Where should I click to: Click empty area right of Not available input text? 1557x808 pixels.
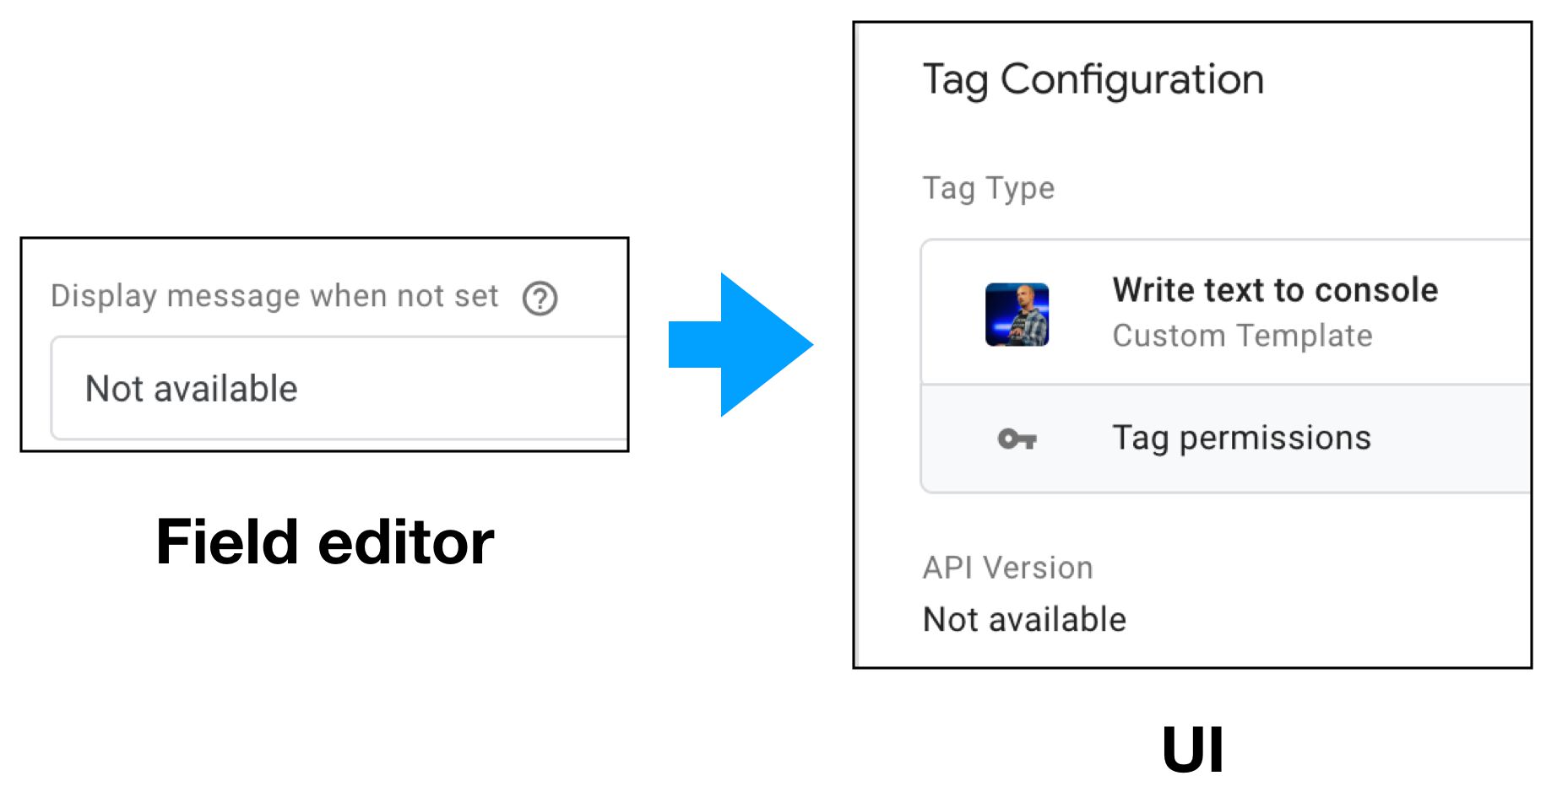pyautogui.click(x=464, y=388)
